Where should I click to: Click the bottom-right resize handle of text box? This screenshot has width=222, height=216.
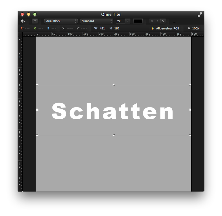(190, 135)
